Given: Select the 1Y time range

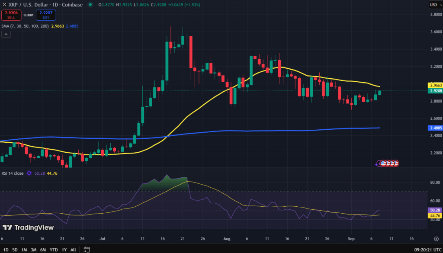Looking at the screenshot, I should click(64, 250).
